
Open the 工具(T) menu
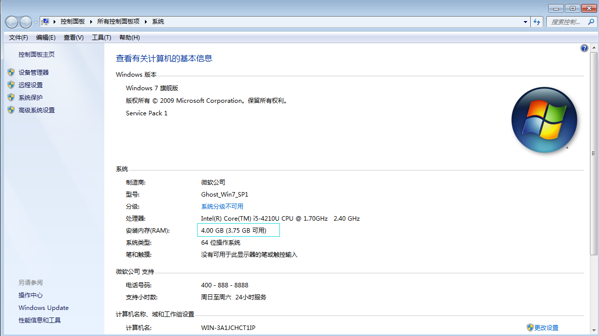101,38
